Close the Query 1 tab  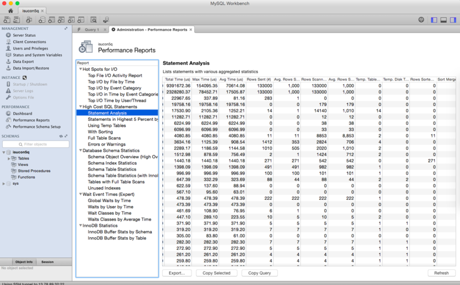point(105,30)
